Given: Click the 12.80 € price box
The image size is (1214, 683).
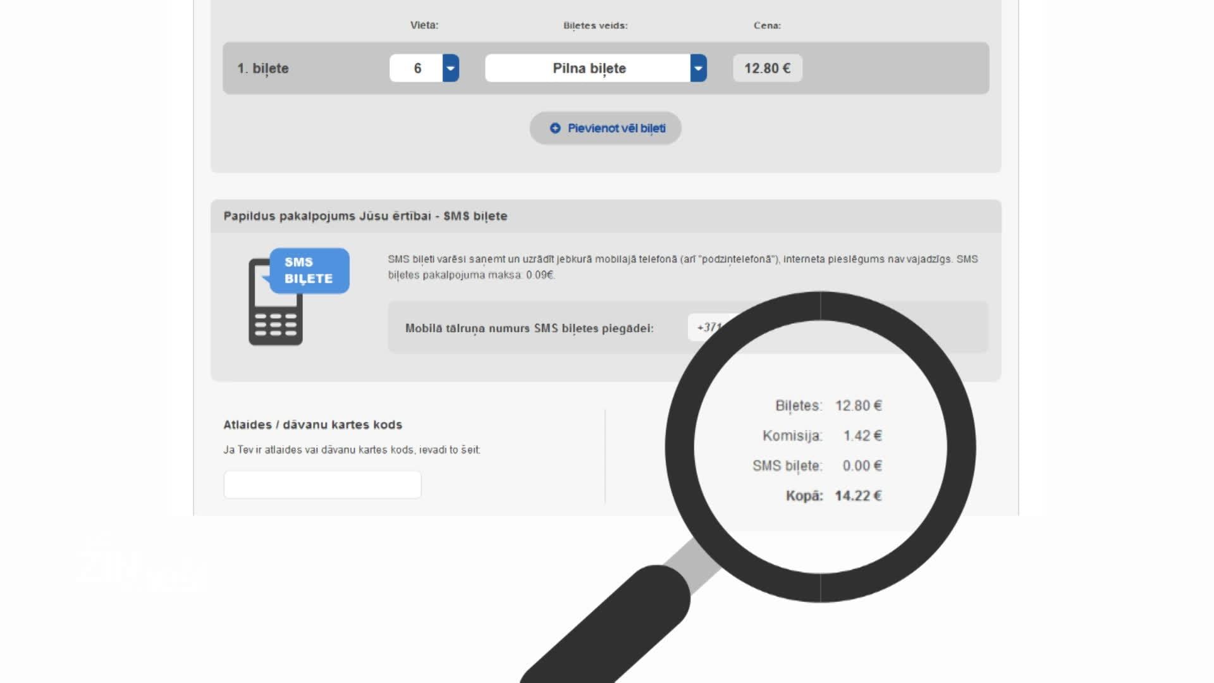Looking at the screenshot, I should 767,68.
